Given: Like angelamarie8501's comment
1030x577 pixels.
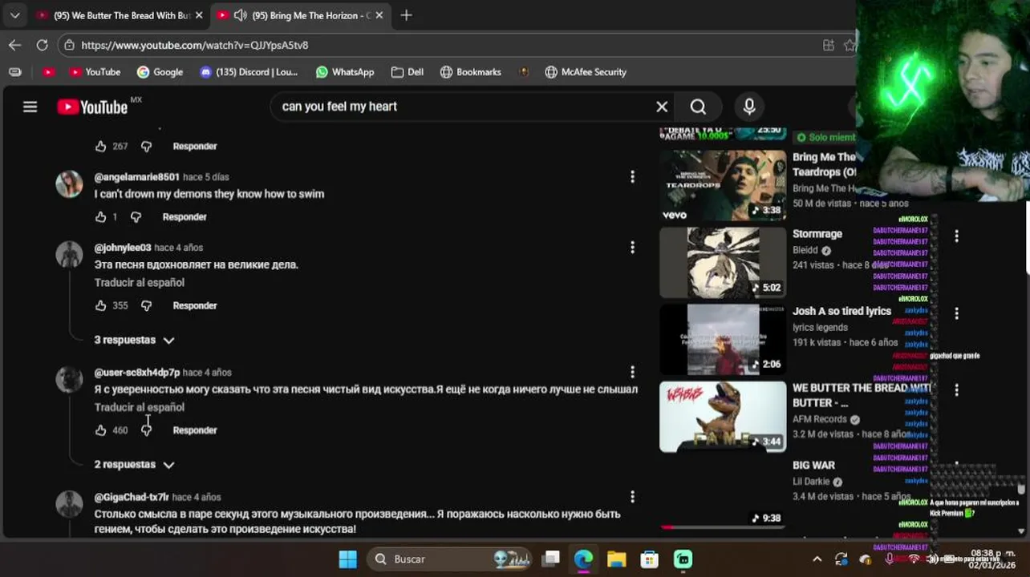Looking at the screenshot, I should pyautogui.click(x=100, y=216).
